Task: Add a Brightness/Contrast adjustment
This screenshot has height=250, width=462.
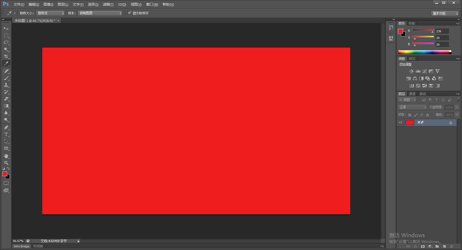Action: click(x=411, y=71)
